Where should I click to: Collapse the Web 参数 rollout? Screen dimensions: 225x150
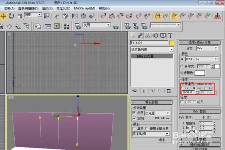click(199, 111)
